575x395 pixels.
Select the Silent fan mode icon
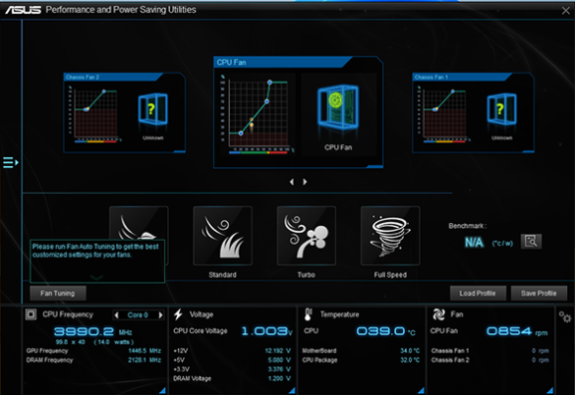138,223
